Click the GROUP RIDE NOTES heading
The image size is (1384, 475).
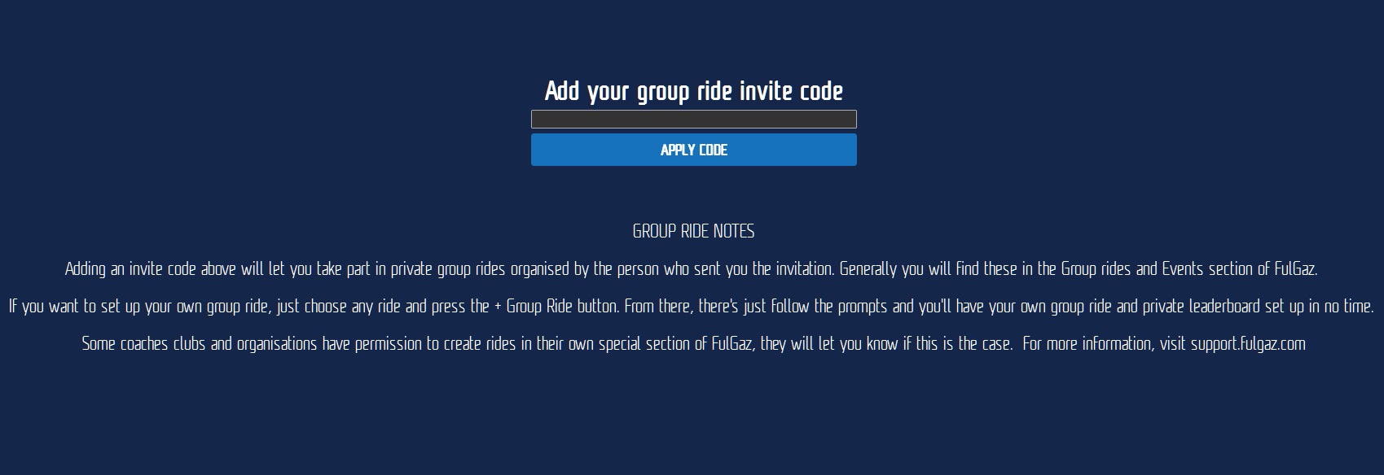tap(693, 231)
